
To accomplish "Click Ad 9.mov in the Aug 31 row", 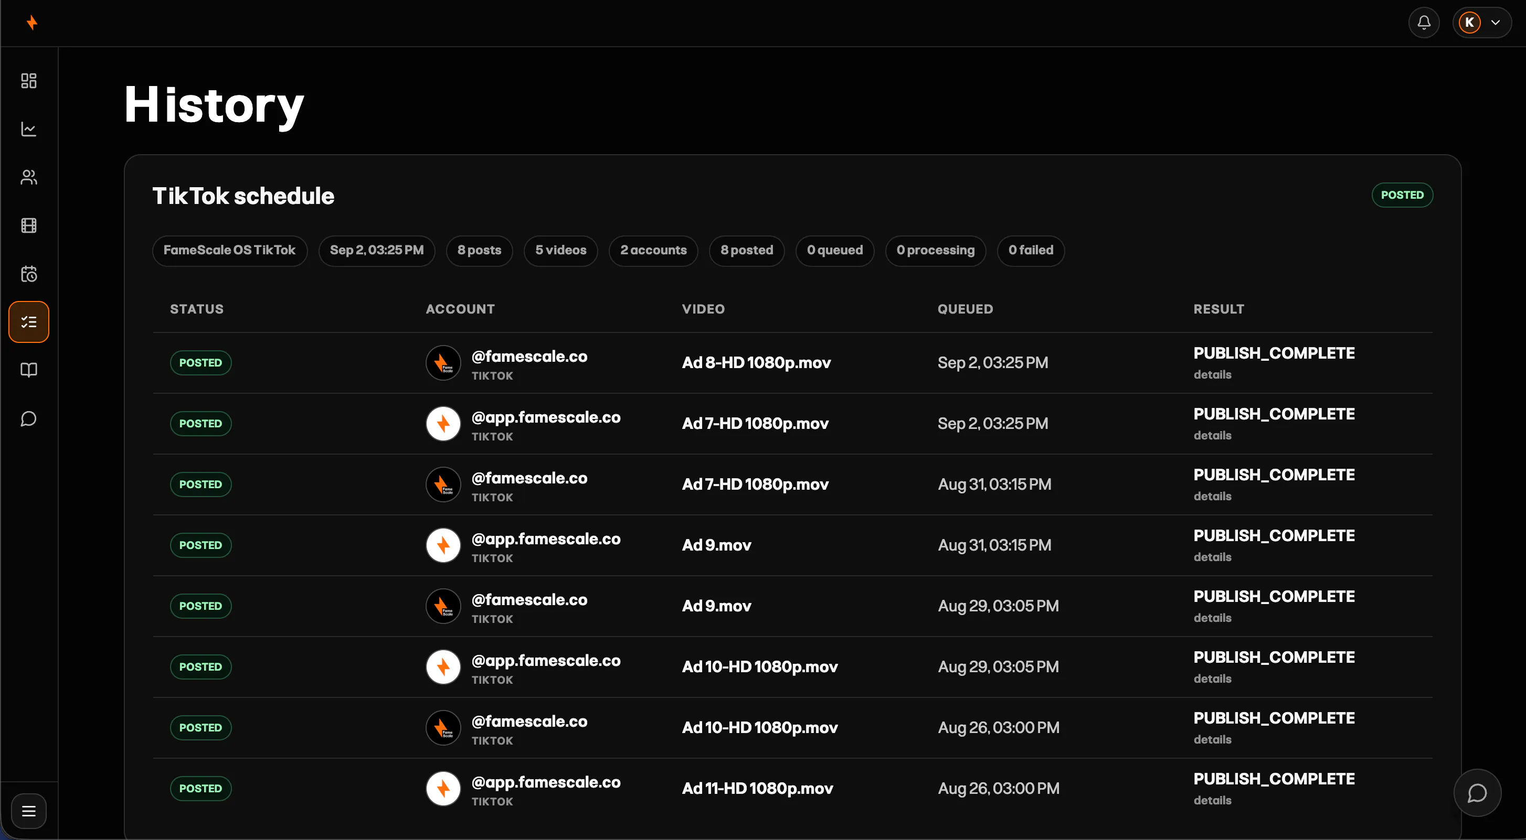I will tap(717, 546).
